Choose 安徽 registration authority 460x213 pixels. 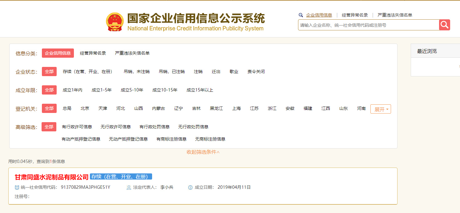coord(290,108)
